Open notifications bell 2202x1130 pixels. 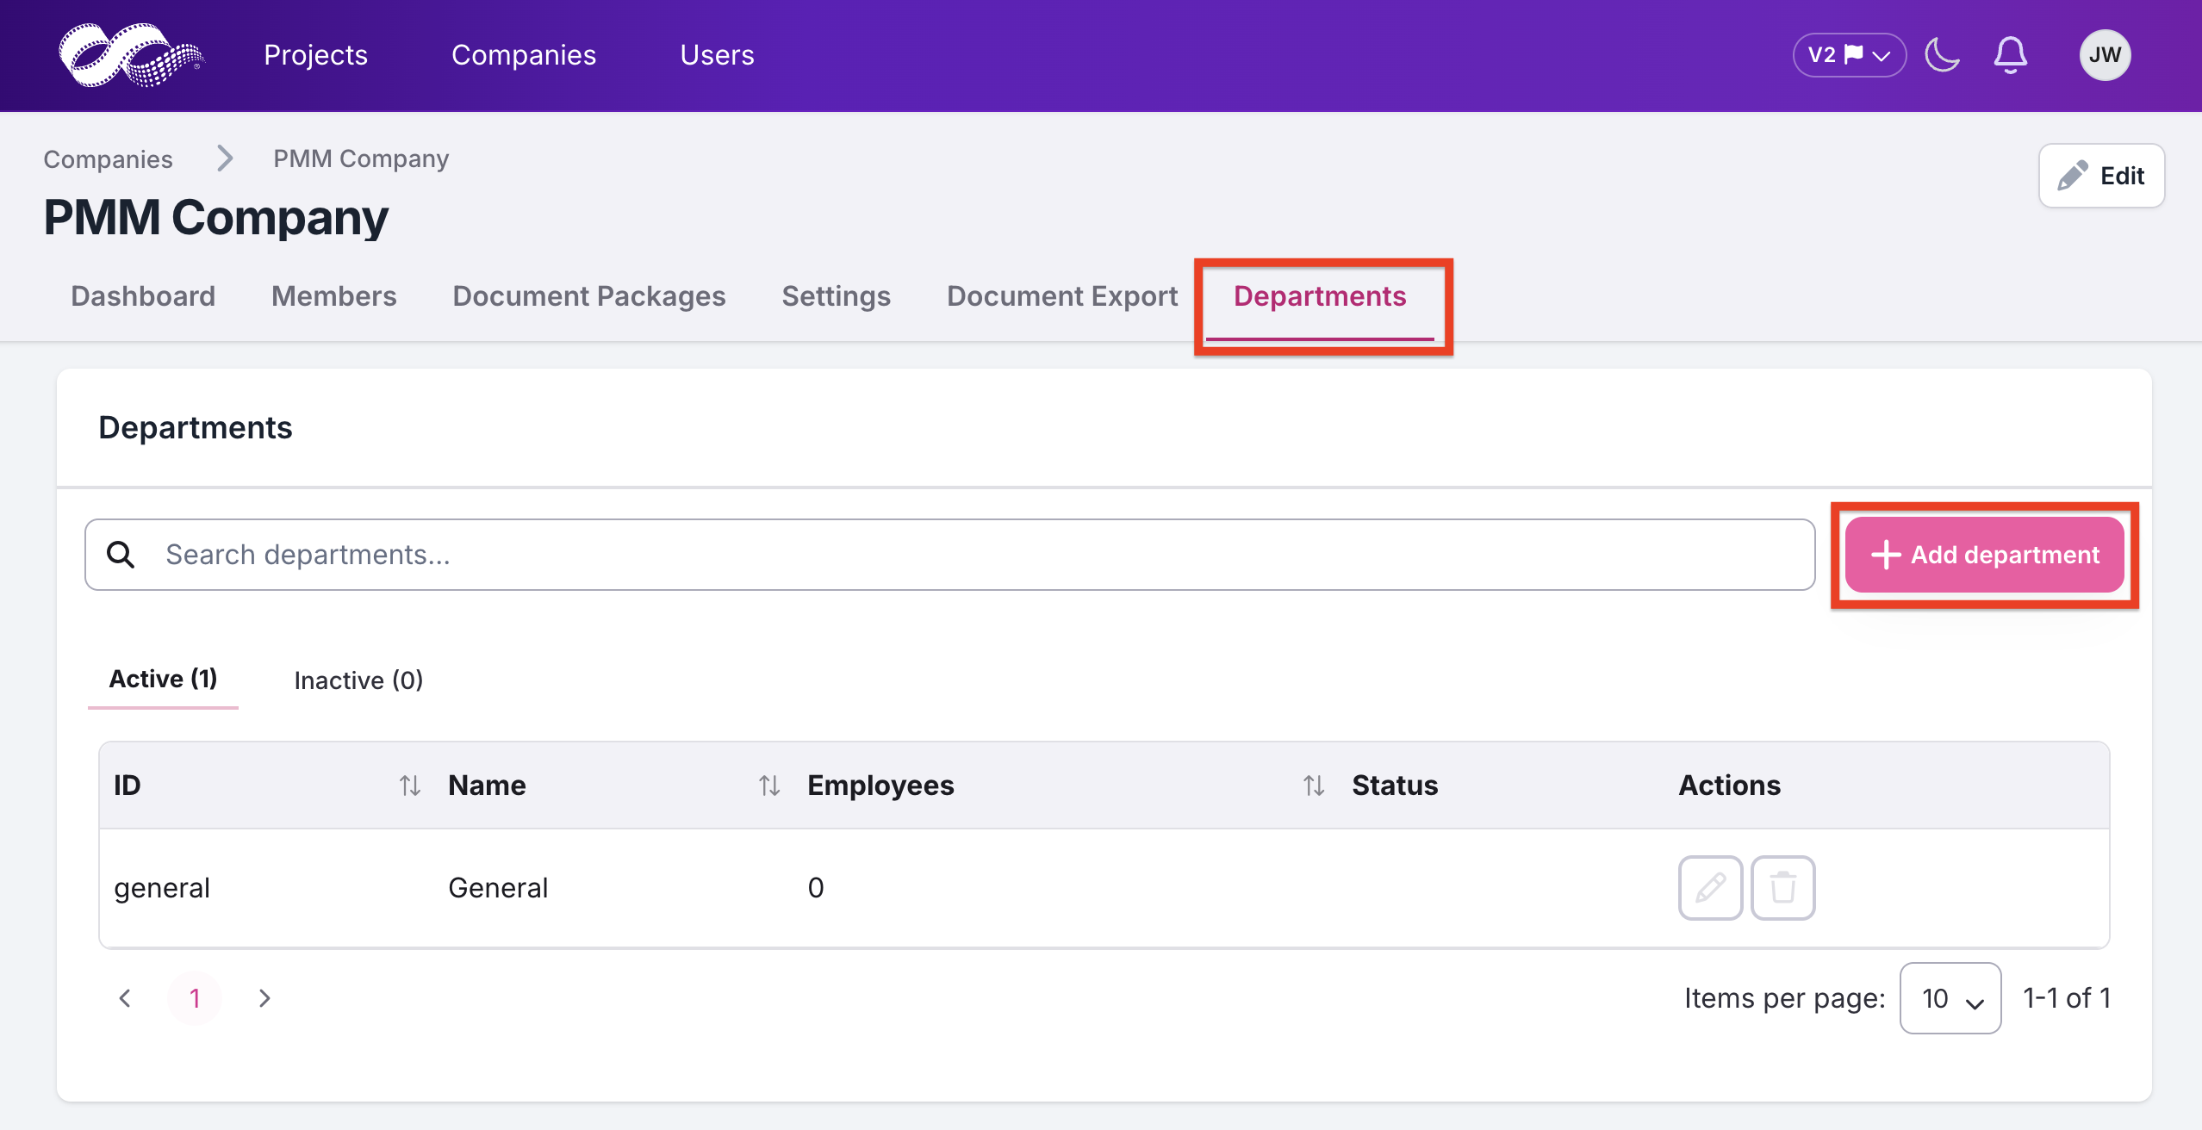tap(2010, 55)
